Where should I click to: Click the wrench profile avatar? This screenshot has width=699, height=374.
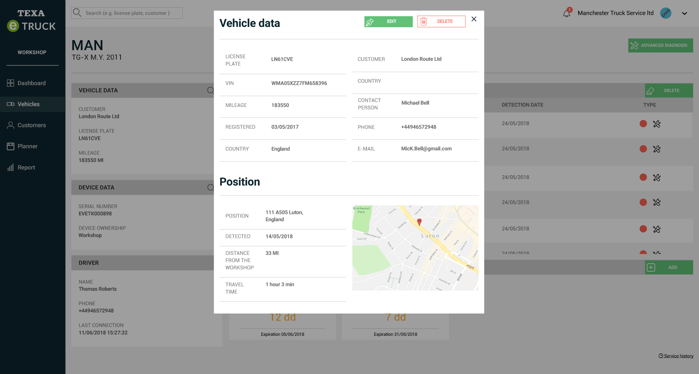[666, 13]
